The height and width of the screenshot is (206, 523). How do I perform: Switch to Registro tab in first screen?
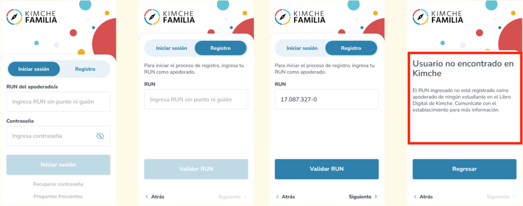tap(85, 69)
